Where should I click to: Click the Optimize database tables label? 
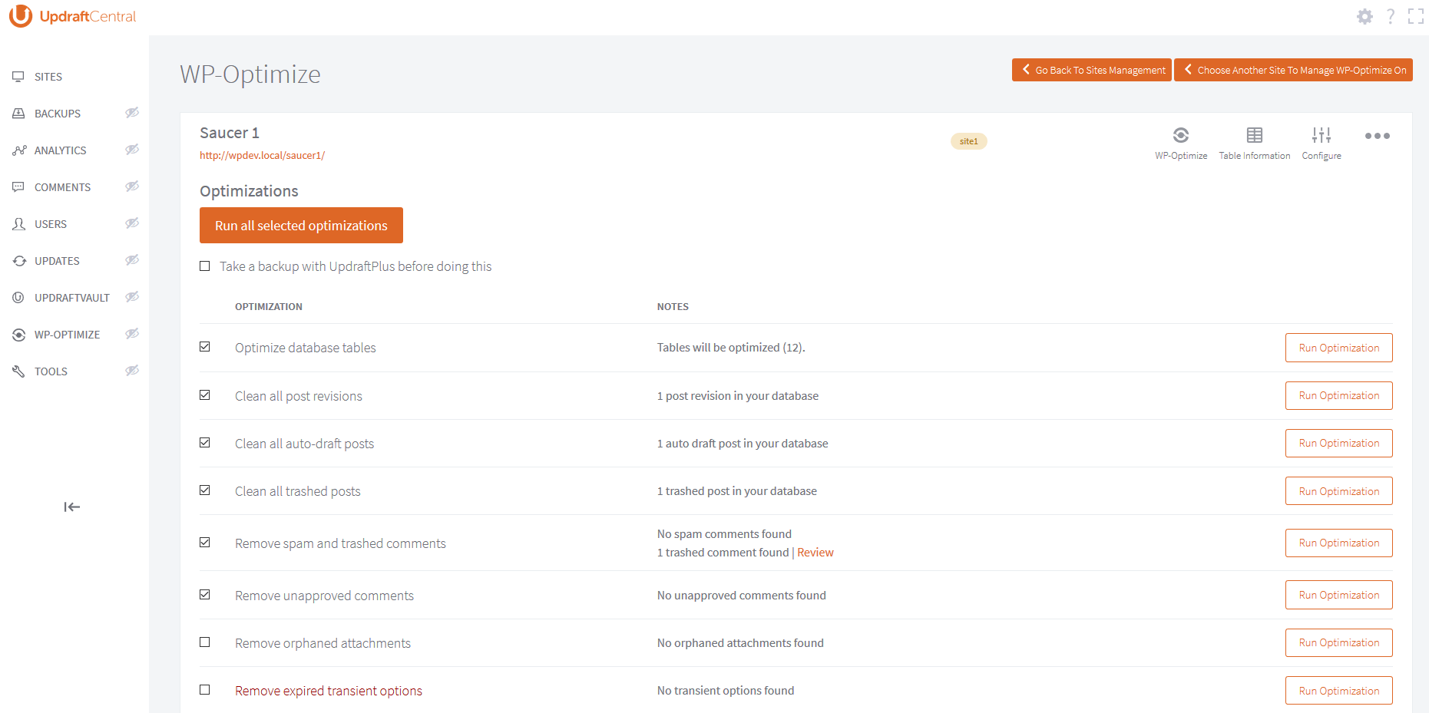click(306, 348)
